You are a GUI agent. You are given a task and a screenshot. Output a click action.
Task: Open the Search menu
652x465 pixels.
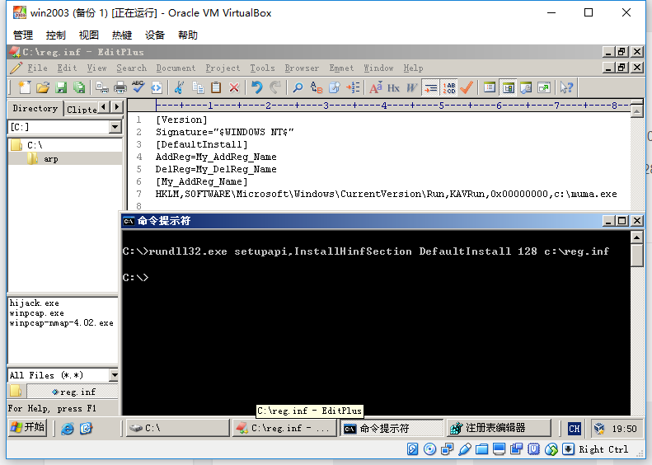[131, 68]
